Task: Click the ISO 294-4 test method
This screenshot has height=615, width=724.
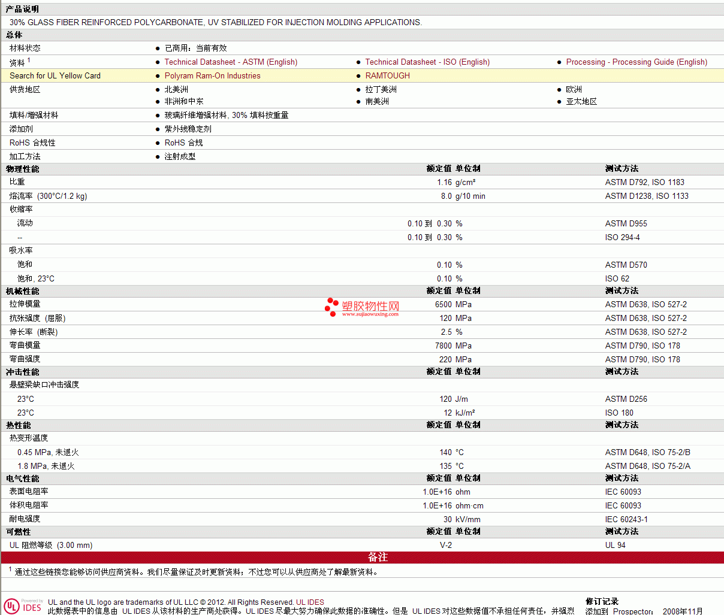Action: point(623,237)
